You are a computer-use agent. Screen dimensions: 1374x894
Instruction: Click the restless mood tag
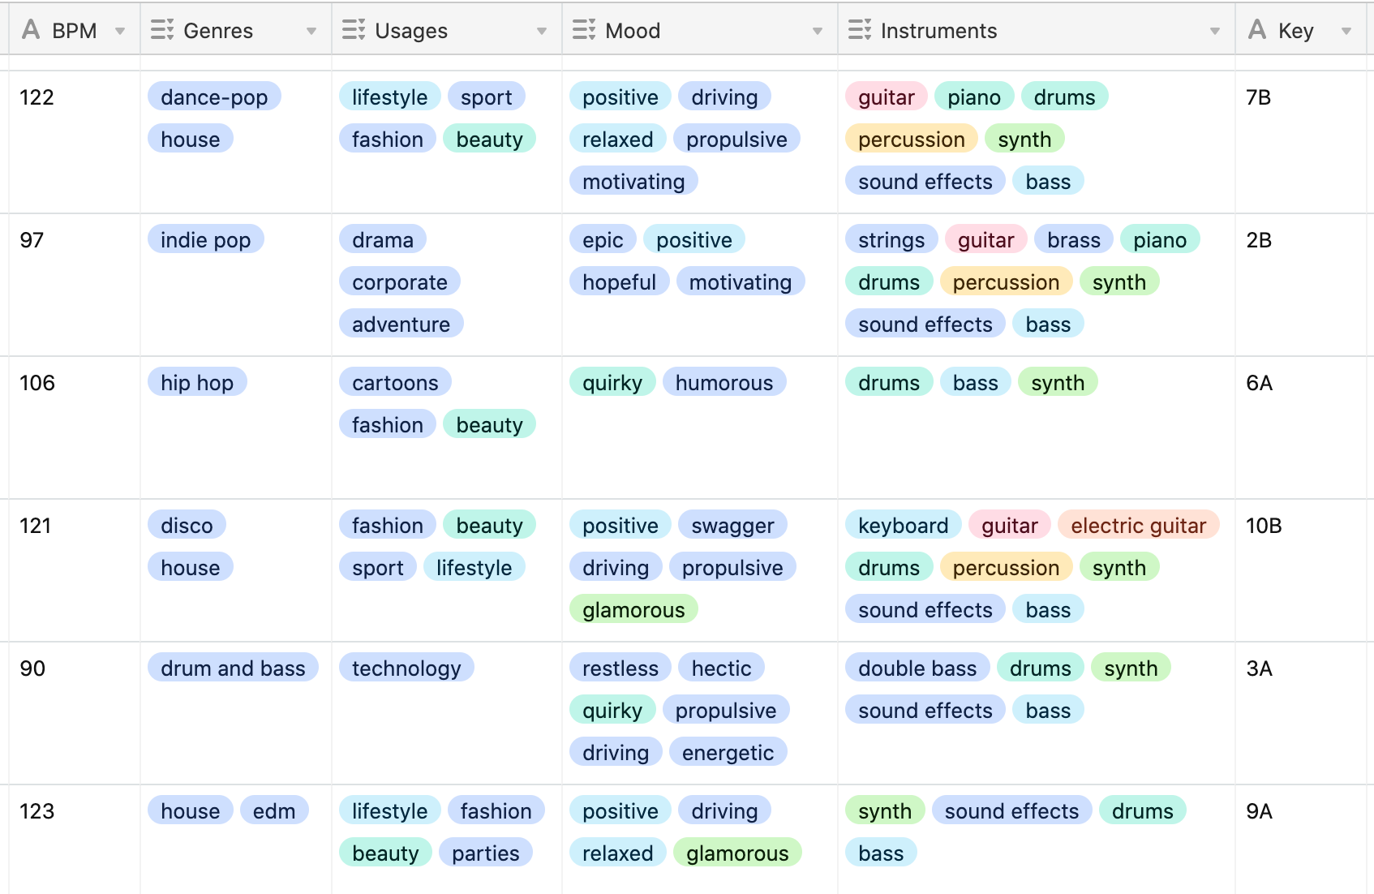tap(620, 668)
